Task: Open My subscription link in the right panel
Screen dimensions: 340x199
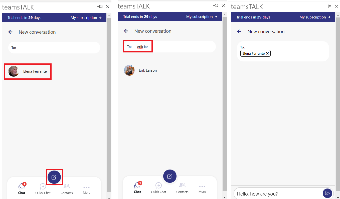Action: click(x=315, y=17)
